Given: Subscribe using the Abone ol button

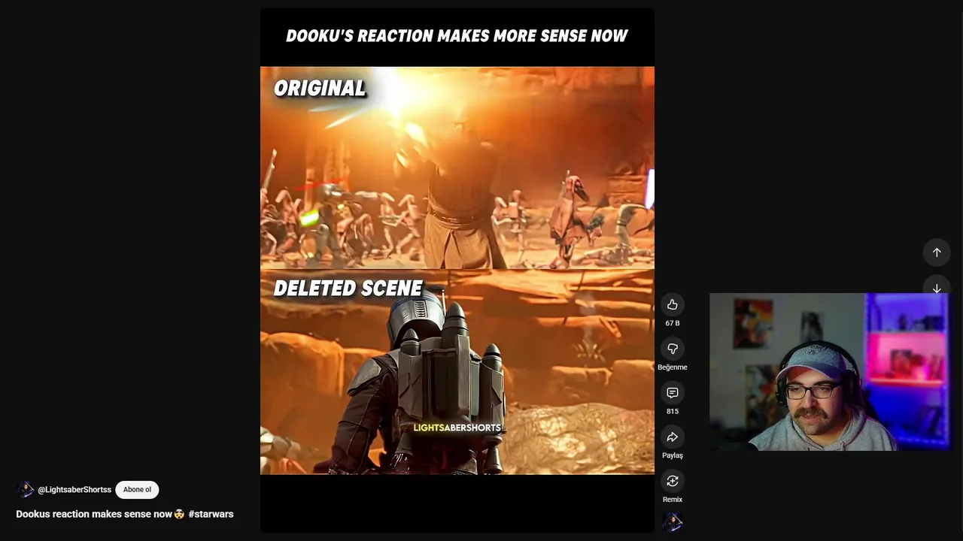Looking at the screenshot, I should click(137, 490).
